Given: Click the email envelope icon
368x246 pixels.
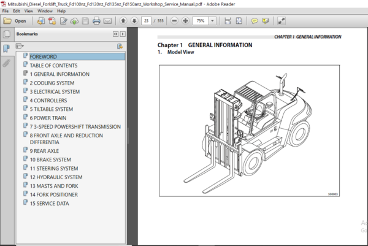Looking at the screenshot, I should pyautogui.click(x=108, y=21).
